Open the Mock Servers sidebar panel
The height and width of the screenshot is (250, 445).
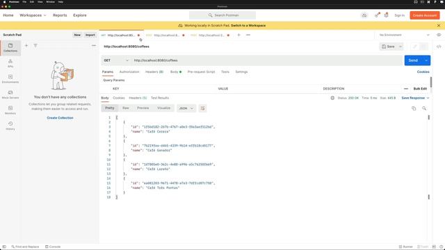click(10, 94)
